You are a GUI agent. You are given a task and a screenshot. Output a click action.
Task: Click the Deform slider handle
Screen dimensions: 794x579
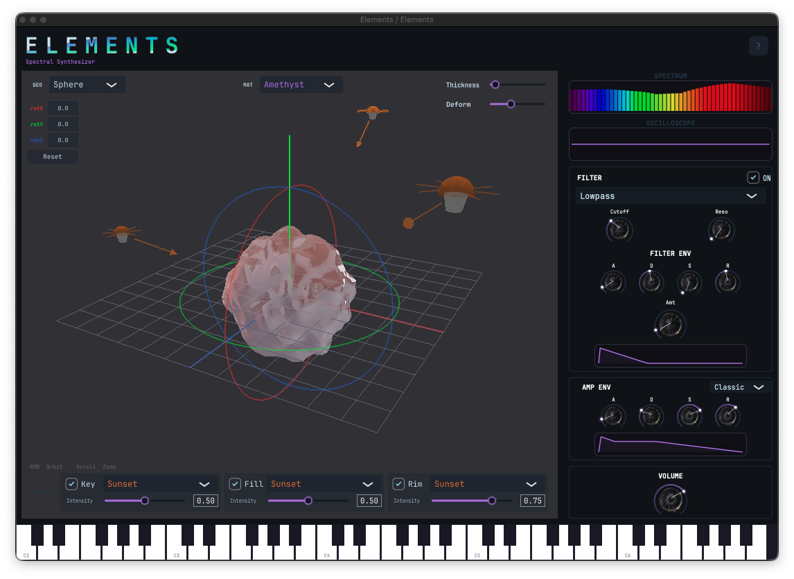(511, 104)
